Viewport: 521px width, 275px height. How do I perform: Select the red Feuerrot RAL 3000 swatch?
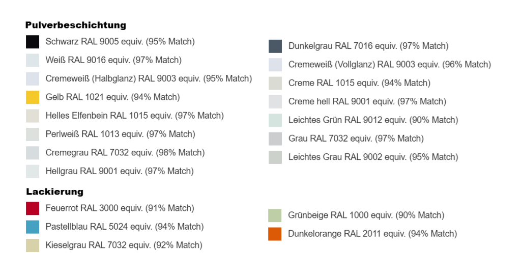pos(33,208)
